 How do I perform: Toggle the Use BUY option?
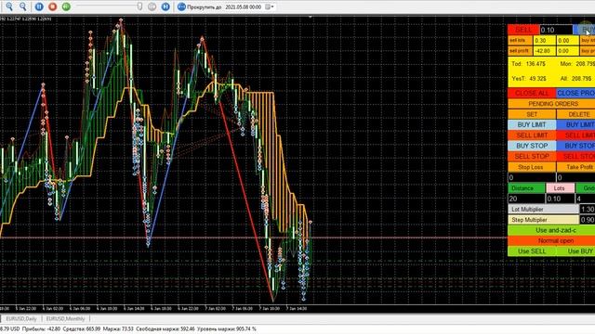click(575, 251)
